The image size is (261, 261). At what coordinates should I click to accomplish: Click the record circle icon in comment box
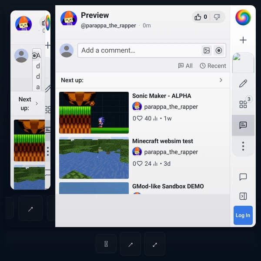[x=219, y=50]
